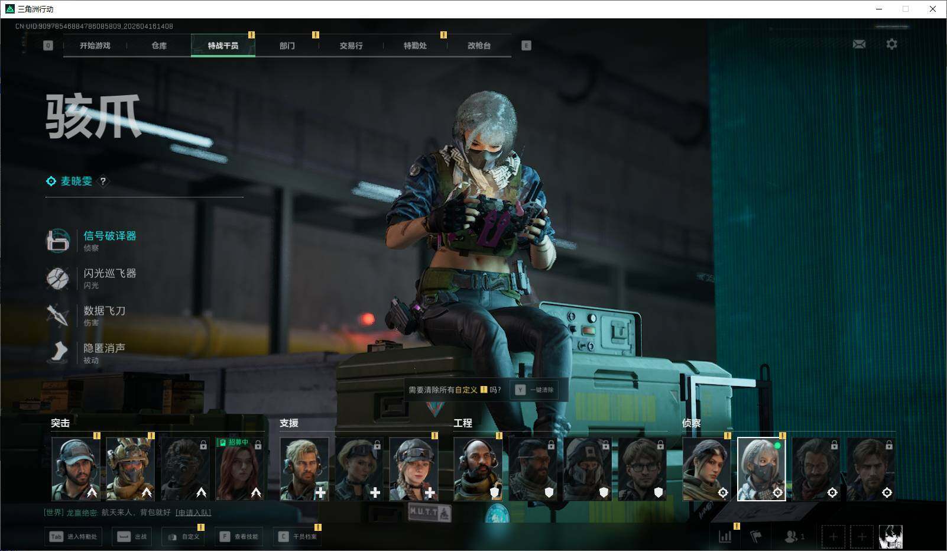Click the first empty squad slot plus
The image size is (947, 551).
coord(833,536)
